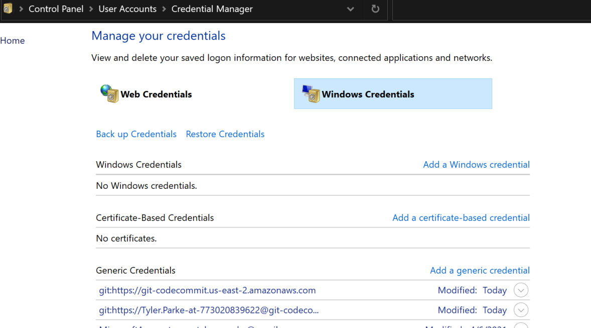Refresh the Credential Manager page
The height and width of the screenshot is (328, 591).
click(375, 9)
